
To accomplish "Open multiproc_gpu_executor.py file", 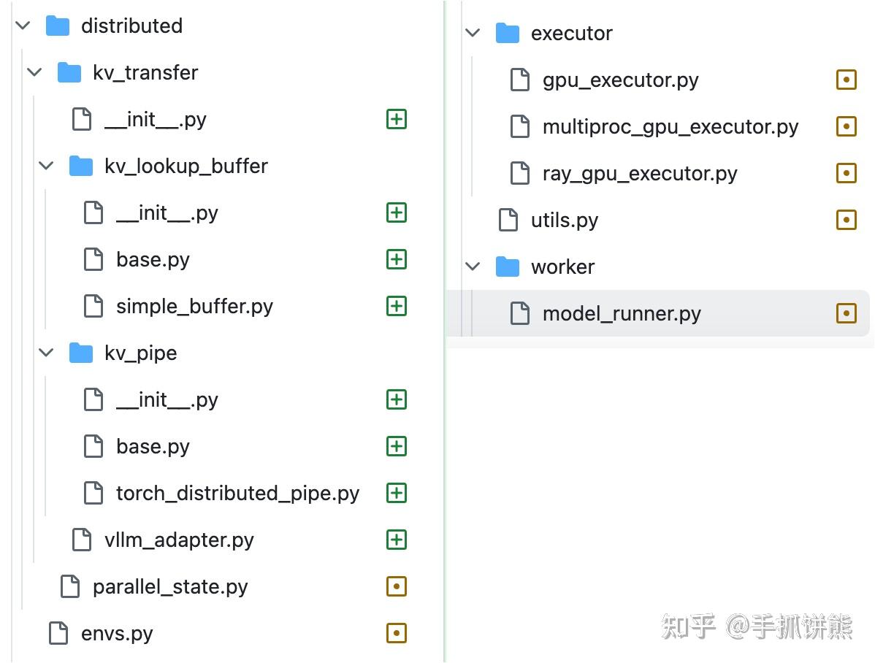I will (670, 127).
